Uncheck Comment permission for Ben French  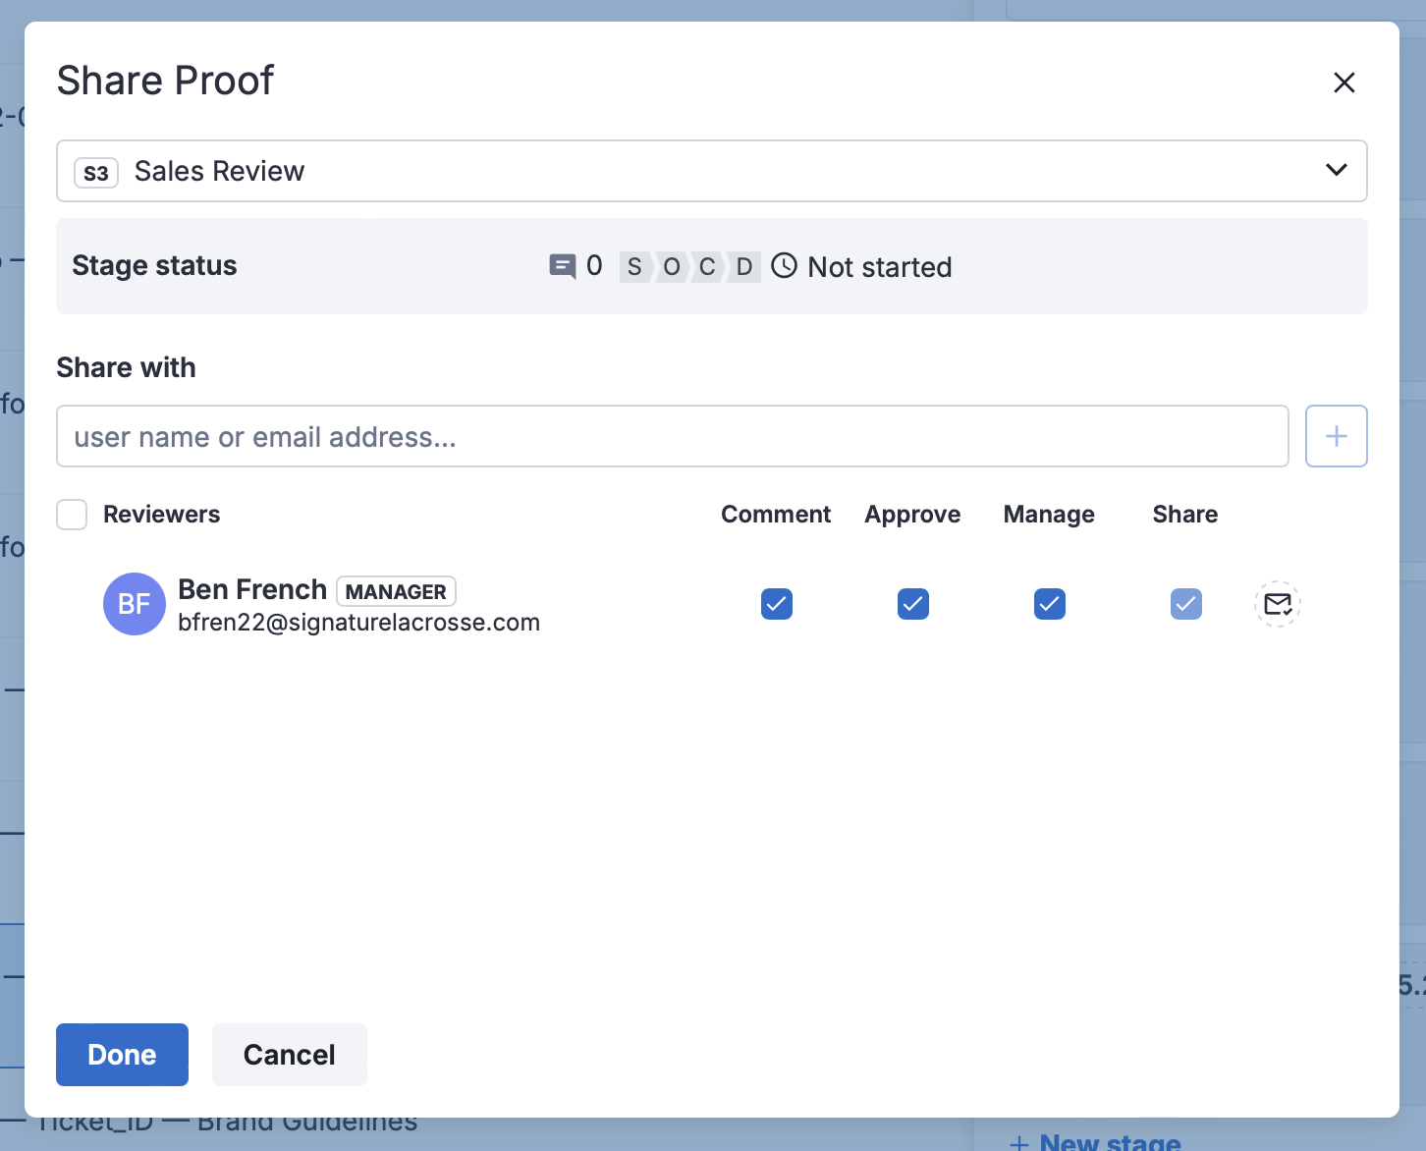coord(776,604)
